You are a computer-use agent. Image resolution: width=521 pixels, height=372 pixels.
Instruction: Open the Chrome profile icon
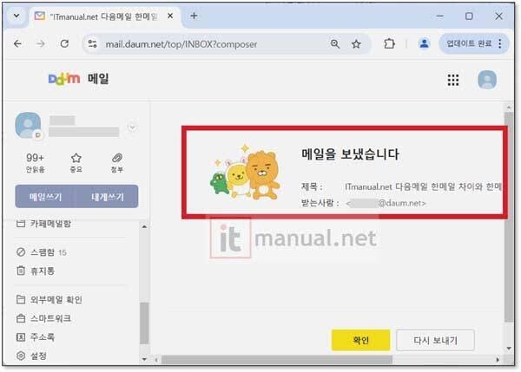click(x=424, y=43)
